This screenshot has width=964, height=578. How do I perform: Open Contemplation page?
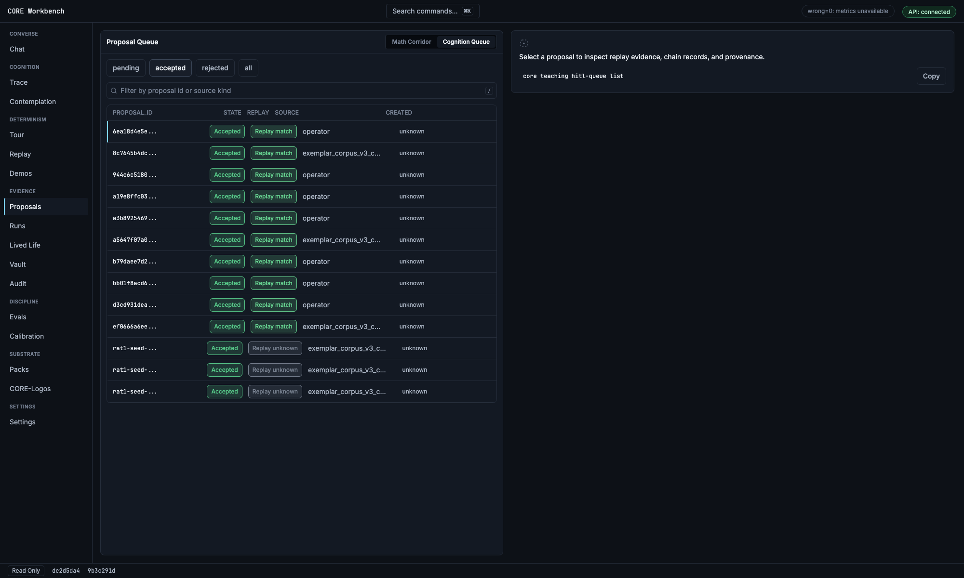click(46, 102)
